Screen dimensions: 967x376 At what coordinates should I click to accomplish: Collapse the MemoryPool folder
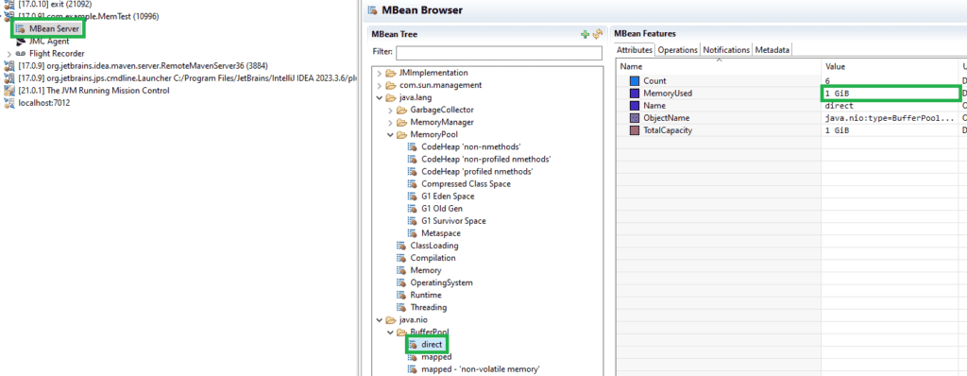(390, 134)
